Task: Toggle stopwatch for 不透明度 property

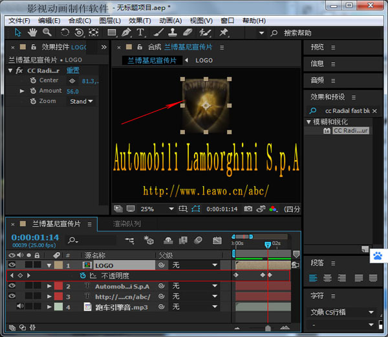Action: pyautogui.click(x=83, y=275)
